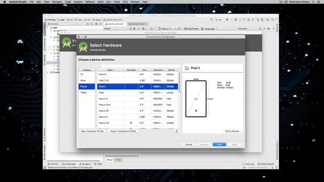Click the Play Store icon in Nexus 5X row

[x=131, y=123]
